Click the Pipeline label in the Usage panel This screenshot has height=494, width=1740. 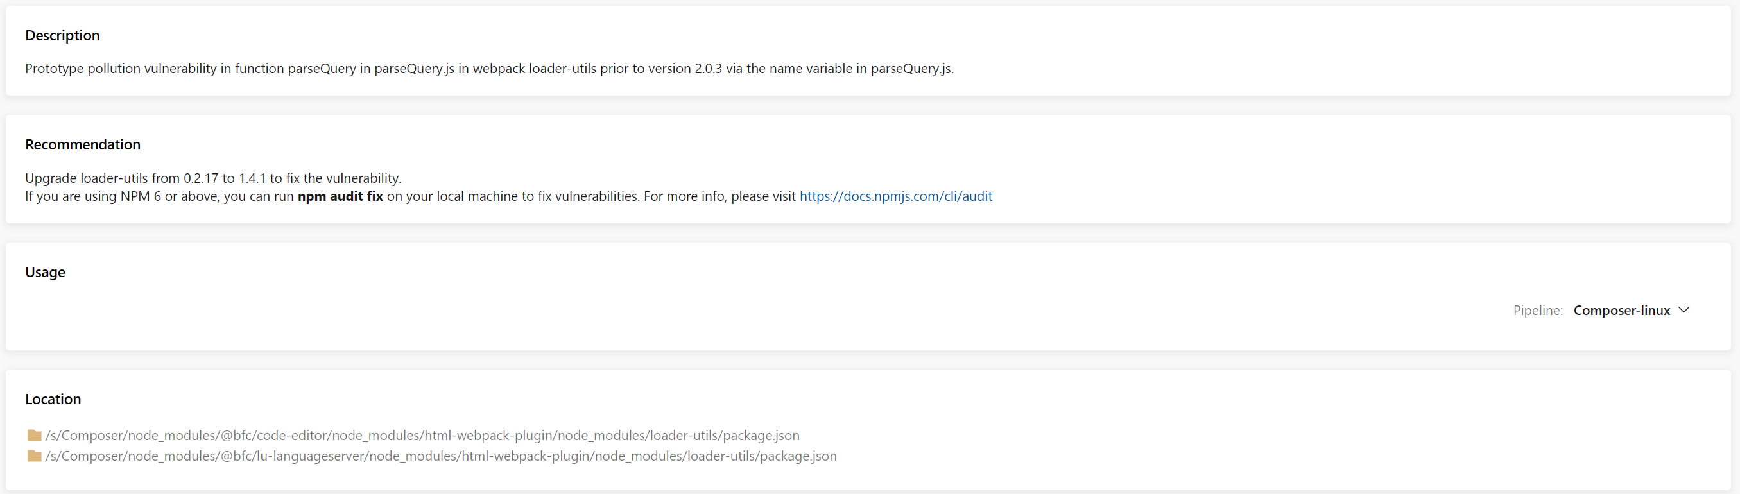(1538, 310)
